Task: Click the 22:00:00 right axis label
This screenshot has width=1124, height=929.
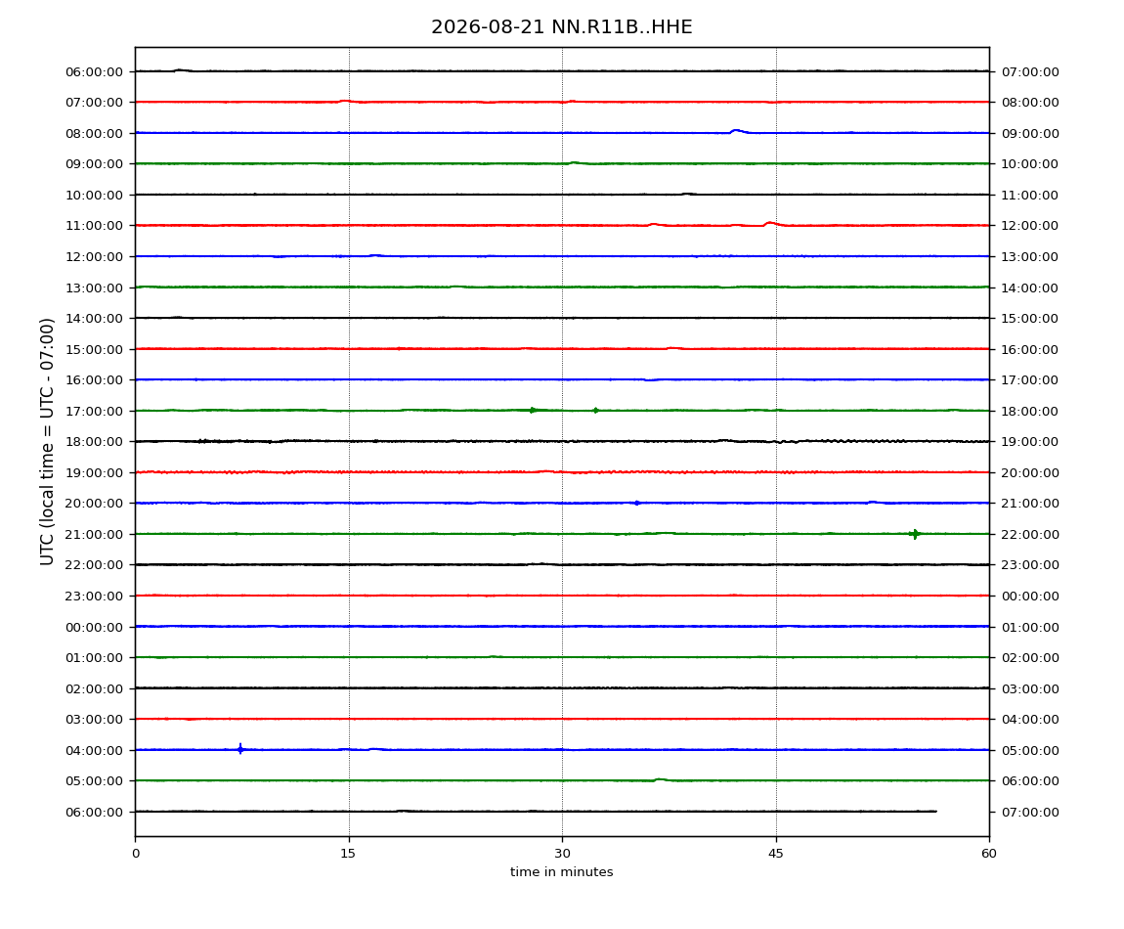Action: coord(1029,535)
